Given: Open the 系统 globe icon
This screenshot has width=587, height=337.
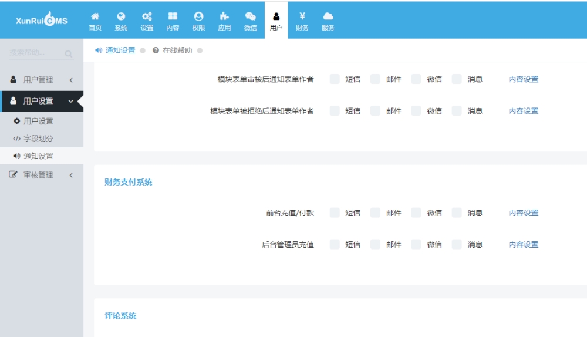Looking at the screenshot, I should coord(121,16).
